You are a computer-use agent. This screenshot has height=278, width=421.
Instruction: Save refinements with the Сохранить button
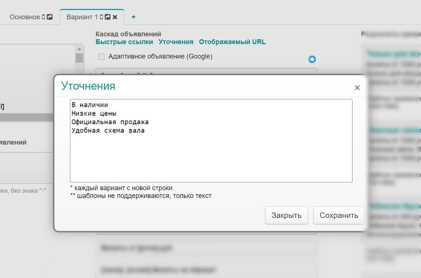tap(339, 215)
